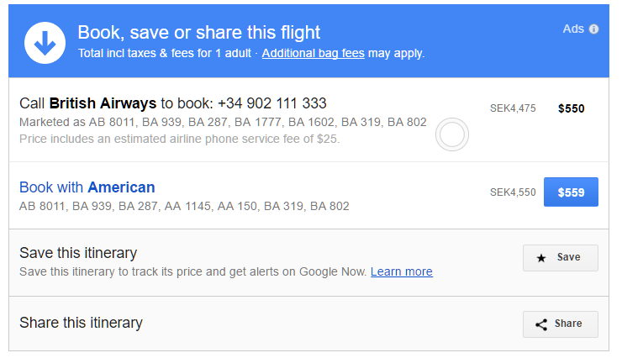This screenshot has height=358, width=622.
Task: Click the SEK4,550 price amount
Action: (513, 192)
